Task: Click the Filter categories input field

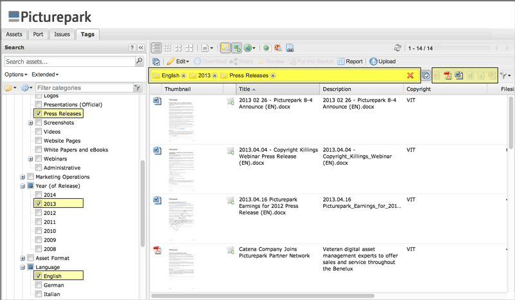Action: tap(84, 88)
